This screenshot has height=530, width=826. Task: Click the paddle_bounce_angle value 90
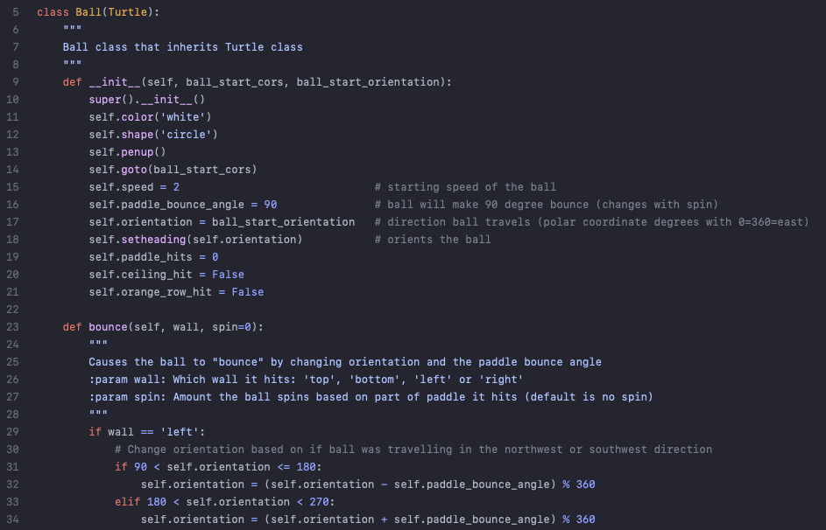point(271,205)
